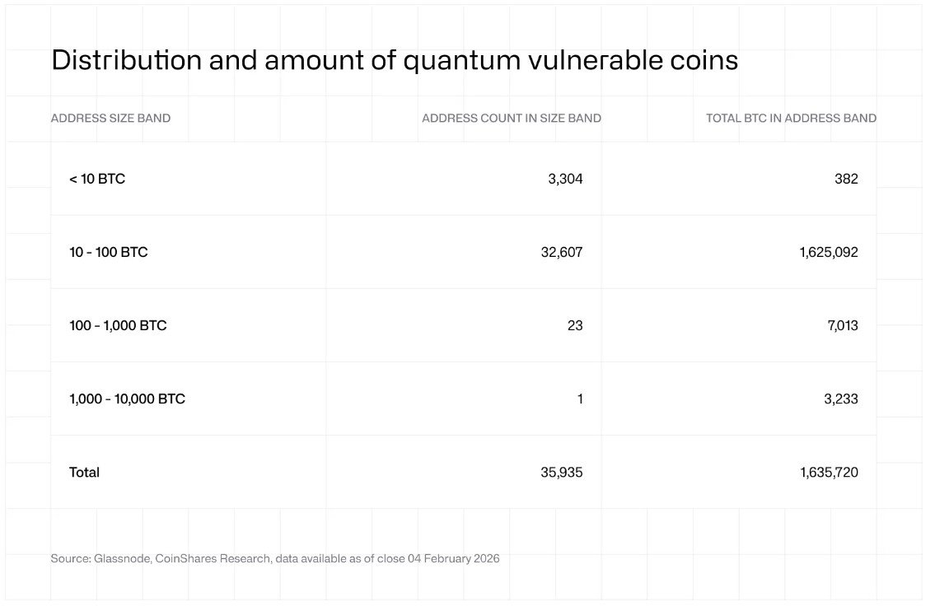935x611 pixels.
Task: Click the address count value 32,607
Action: (562, 252)
